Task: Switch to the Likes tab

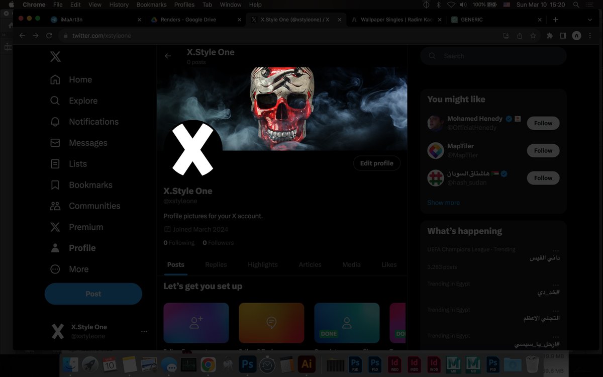Action: 389,264
